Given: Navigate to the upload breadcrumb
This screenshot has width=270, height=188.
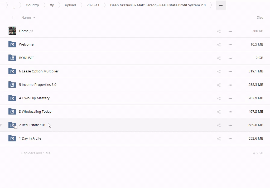Looking at the screenshot, I should [x=70, y=5].
